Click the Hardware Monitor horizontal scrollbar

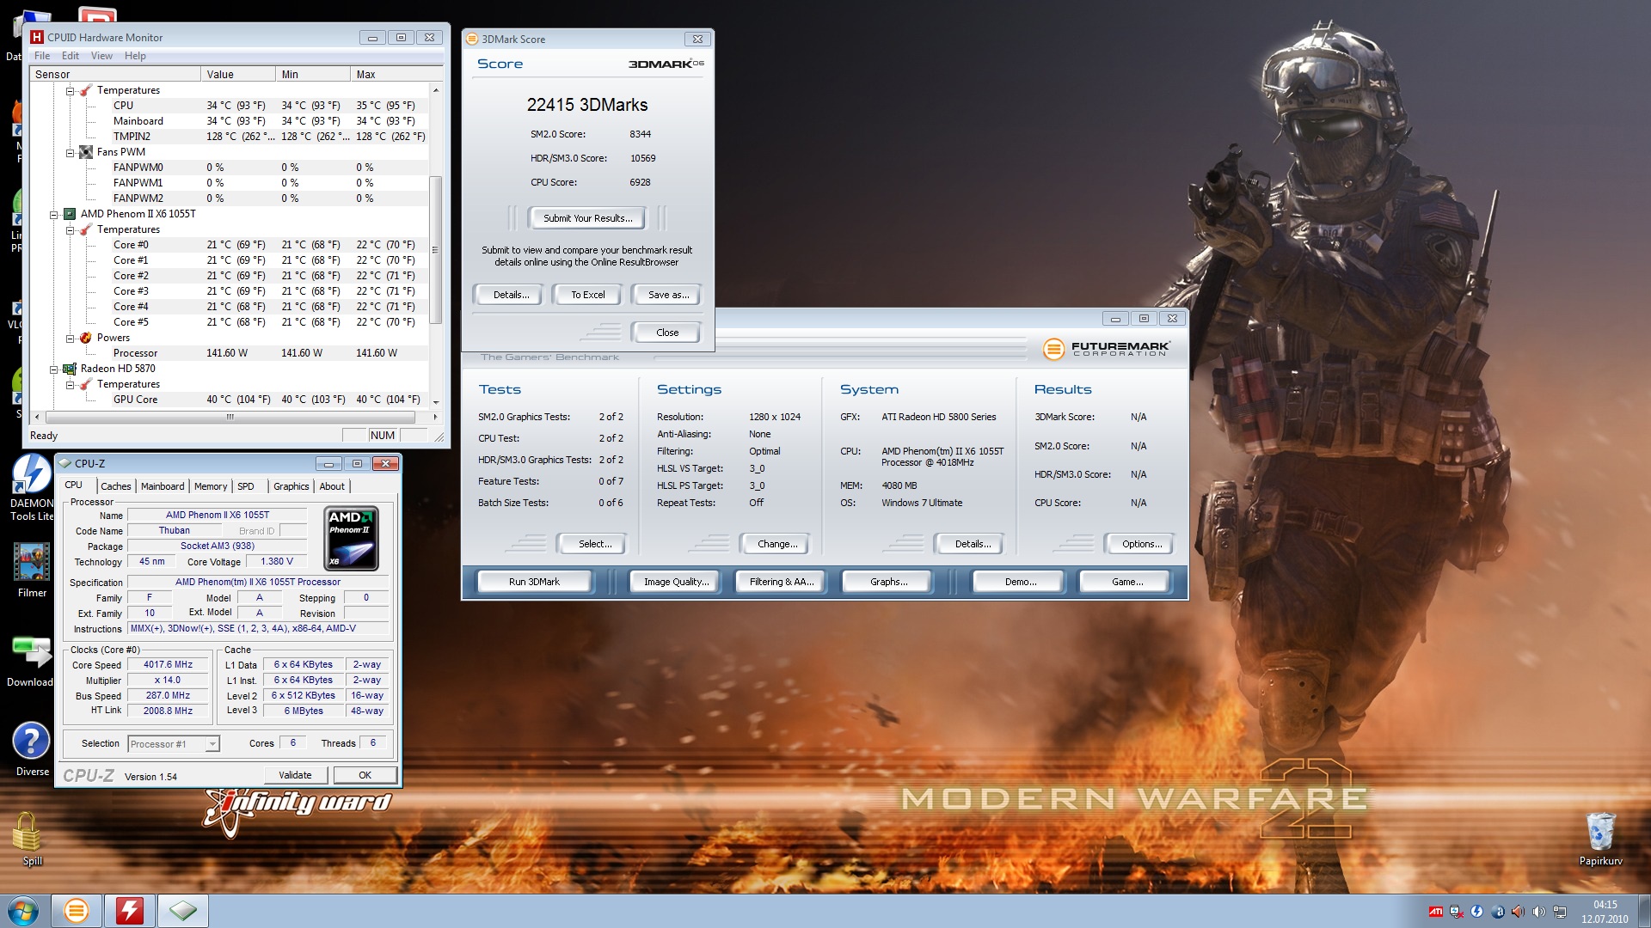pyautogui.click(x=230, y=417)
